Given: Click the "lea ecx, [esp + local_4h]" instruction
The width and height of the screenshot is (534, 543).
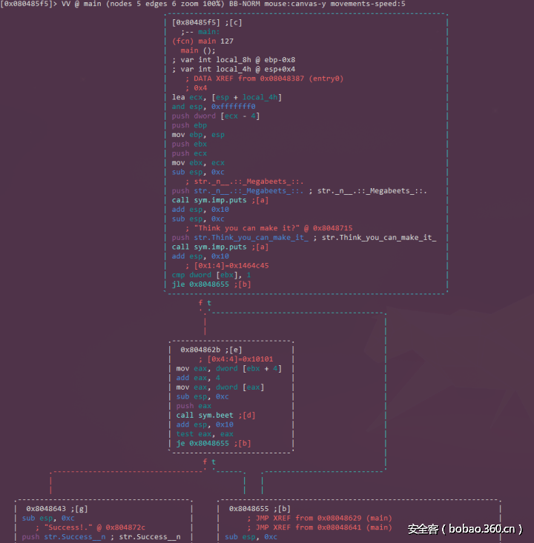Looking at the screenshot, I should (227, 97).
